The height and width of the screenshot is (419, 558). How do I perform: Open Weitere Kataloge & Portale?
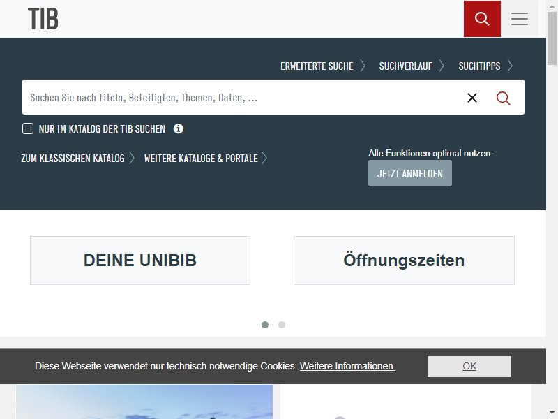pos(205,159)
